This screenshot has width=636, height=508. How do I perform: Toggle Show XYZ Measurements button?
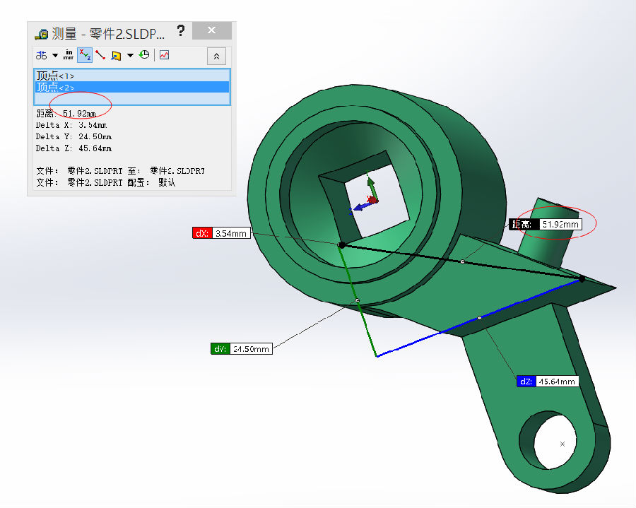click(85, 55)
